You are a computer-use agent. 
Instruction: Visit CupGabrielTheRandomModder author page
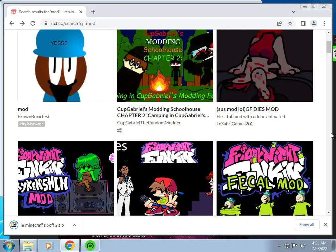click(x=149, y=123)
